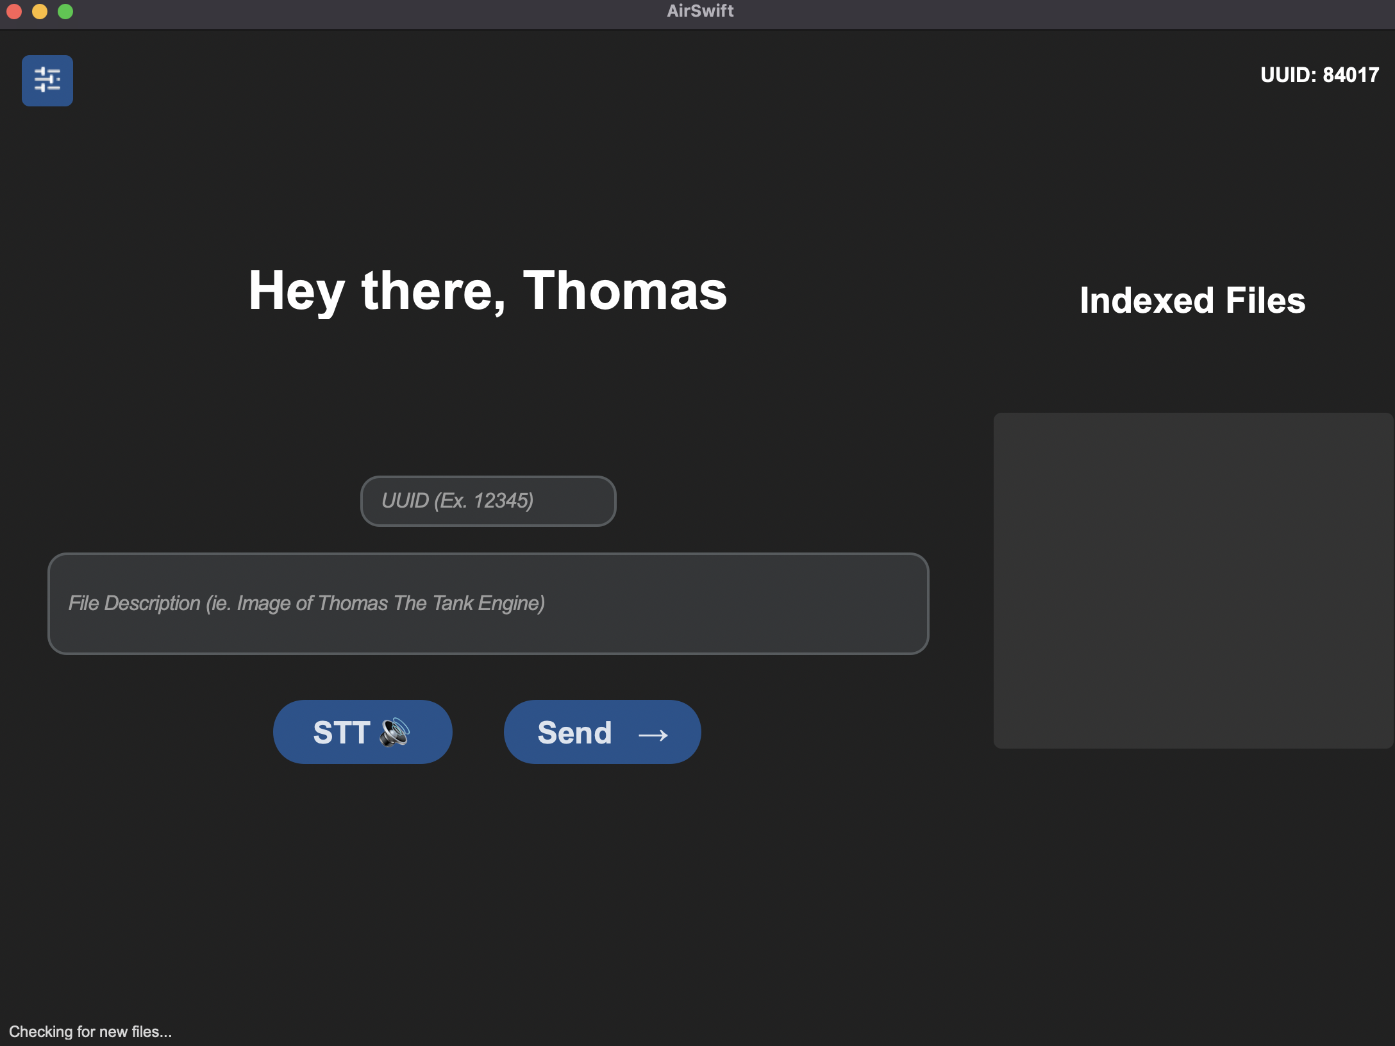Focus the UUID (Ex. 12345) input field
1395x1046 pixels.
click(488, 501)
